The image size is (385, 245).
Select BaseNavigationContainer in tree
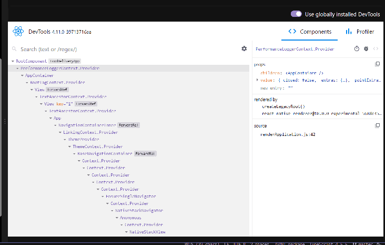(105, 153)
